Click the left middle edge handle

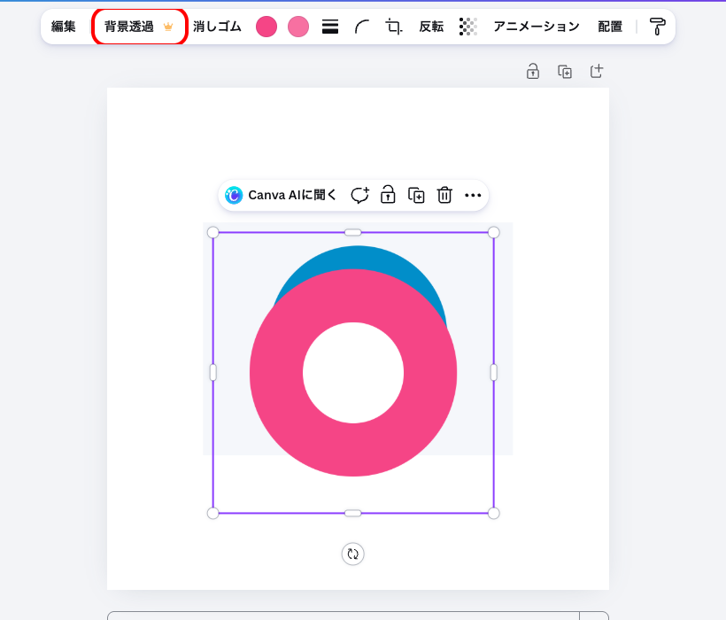pos(213,372)
